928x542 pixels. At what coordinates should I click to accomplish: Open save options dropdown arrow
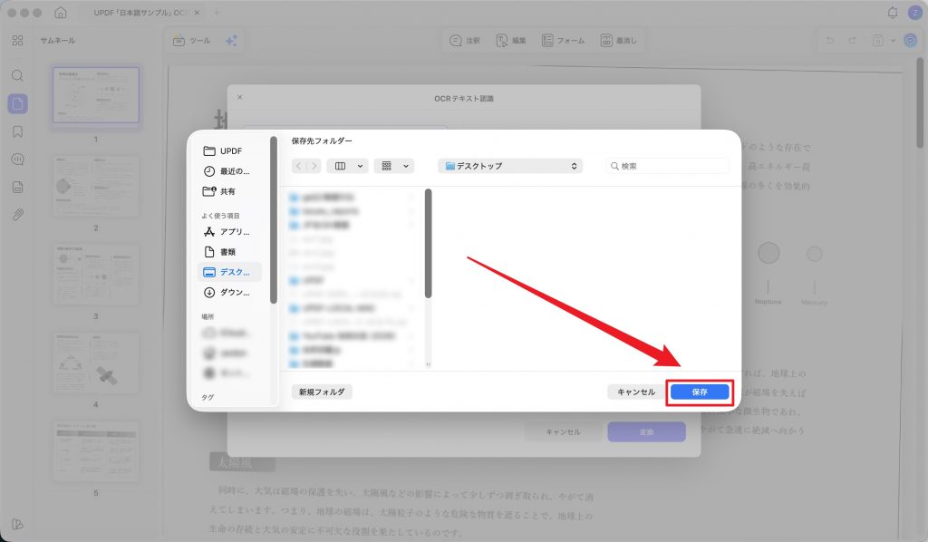click(x=893, y=40)
